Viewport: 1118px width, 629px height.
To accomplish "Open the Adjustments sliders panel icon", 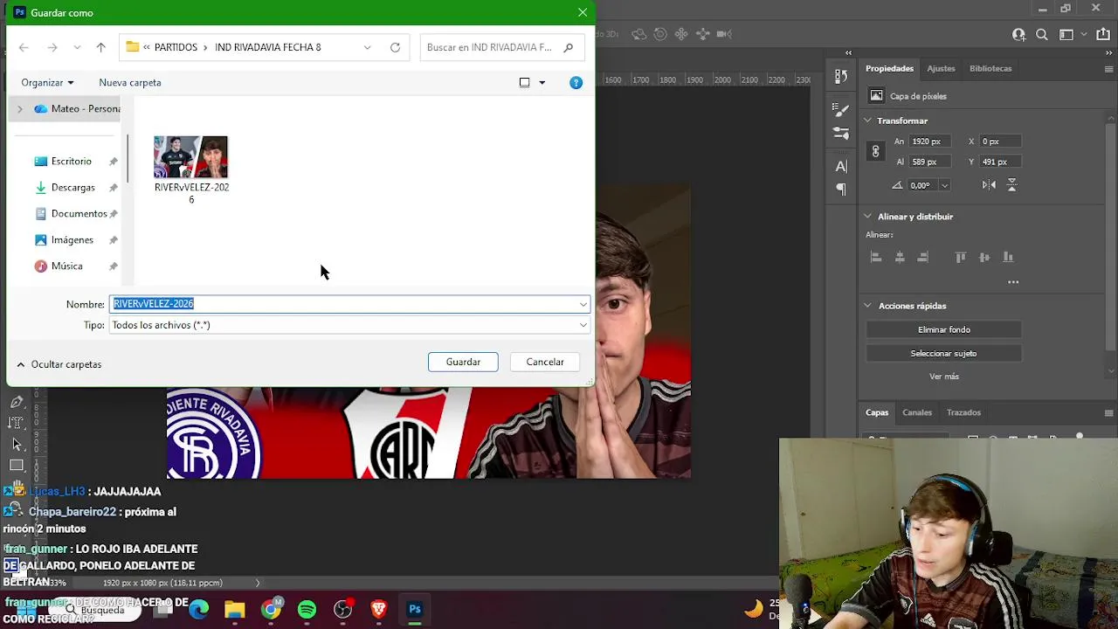I will click(841, 134).
